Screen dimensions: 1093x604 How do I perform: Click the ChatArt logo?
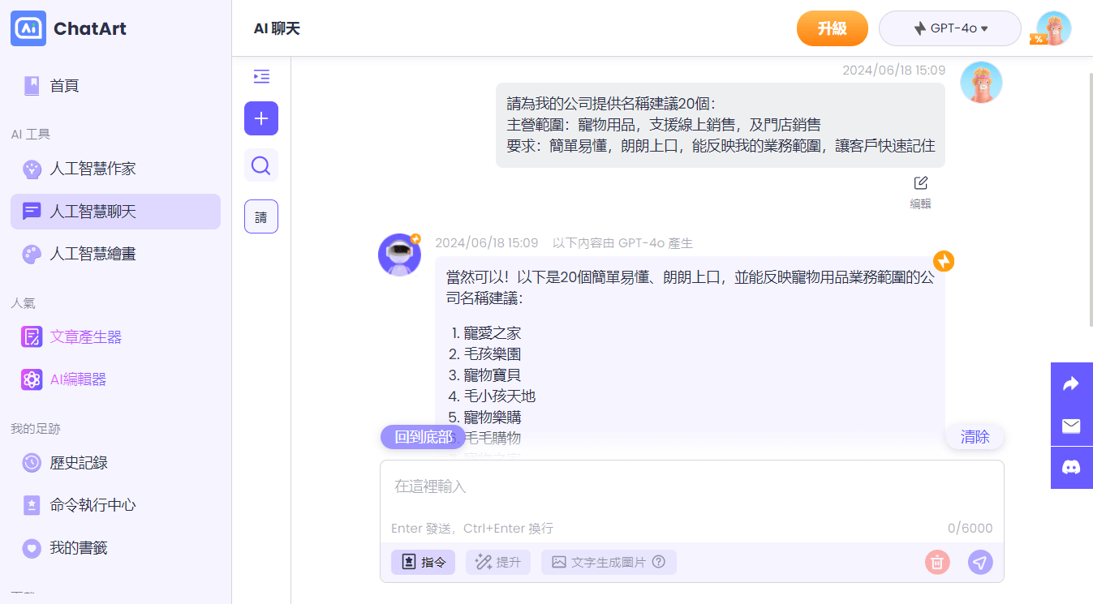pos(69,28)
